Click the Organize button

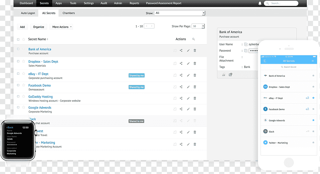pyautogui.click(x=39, y=27)
